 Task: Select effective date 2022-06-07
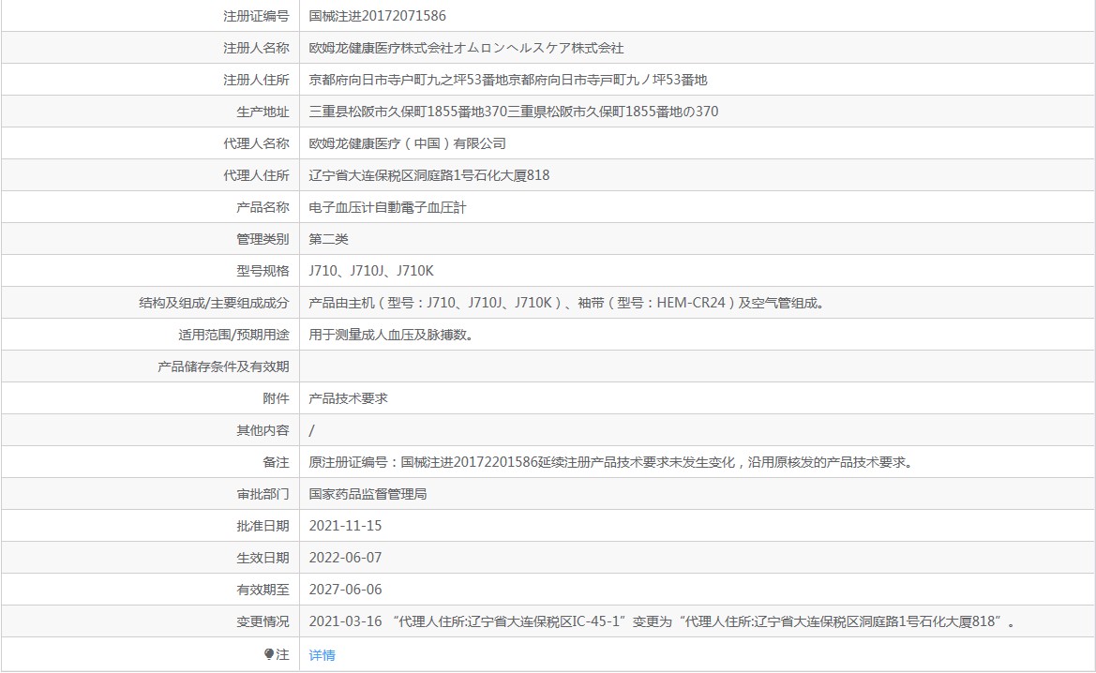click(345, 558)
